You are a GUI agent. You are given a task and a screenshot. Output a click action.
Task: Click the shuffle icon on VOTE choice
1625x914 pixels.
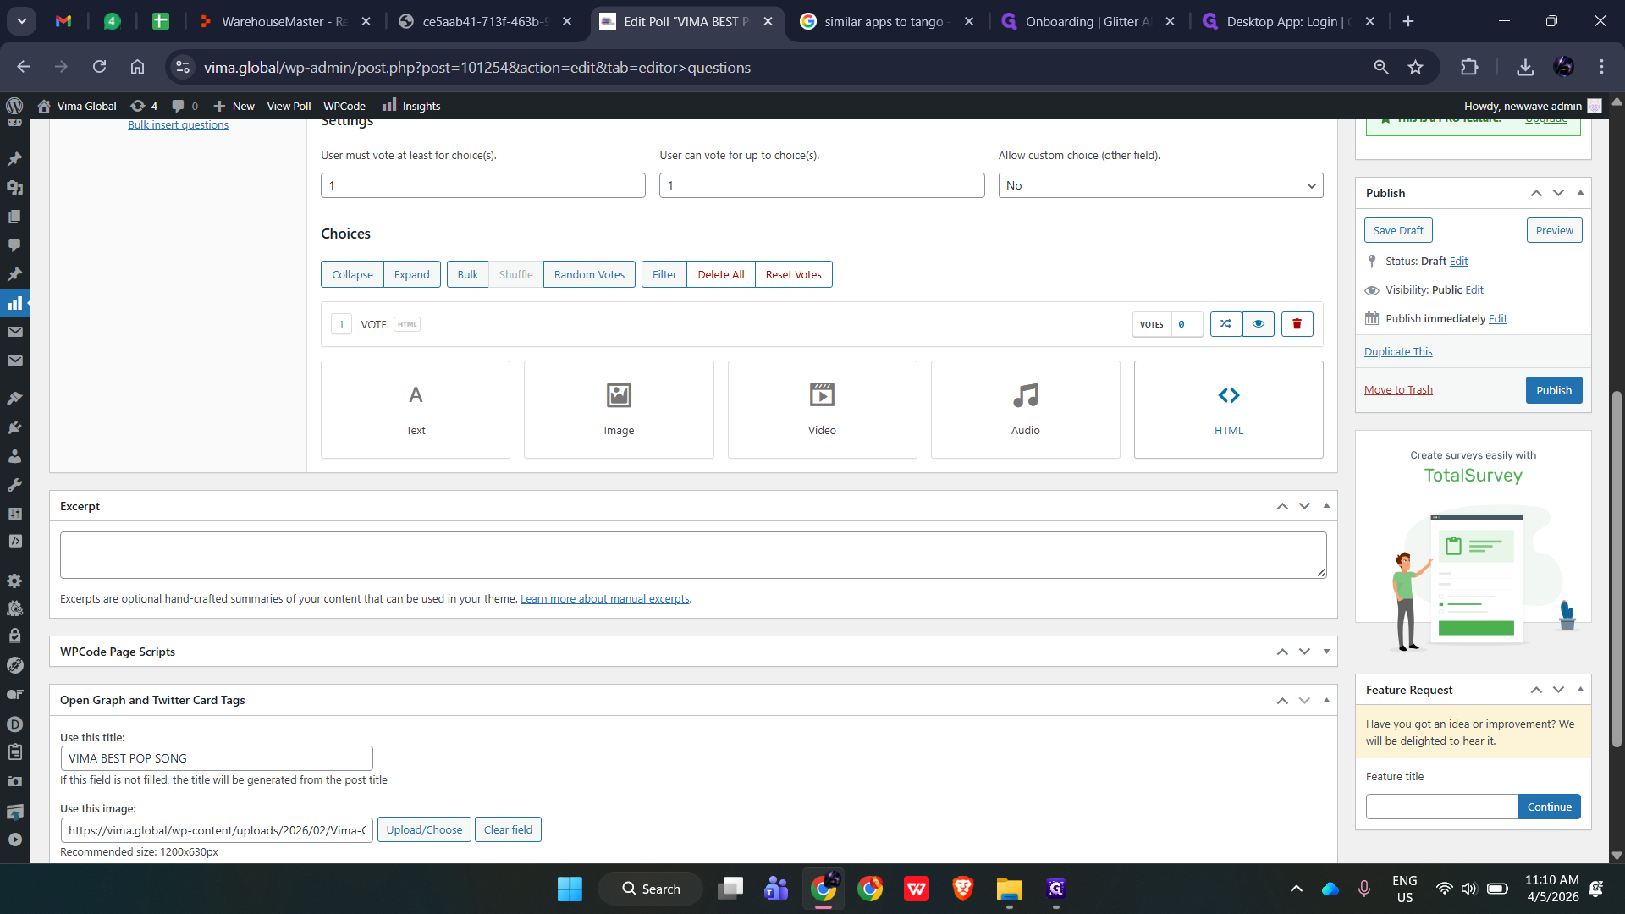pos(1226,324)
